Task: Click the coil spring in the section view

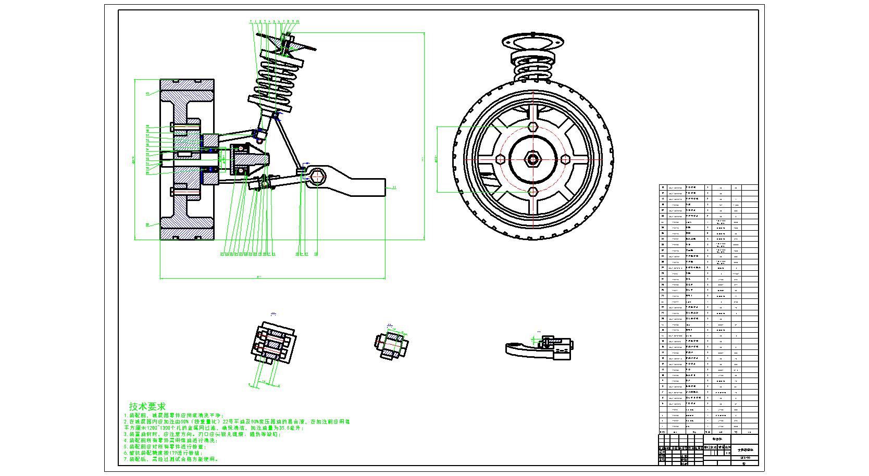Action: pos(276,78)
